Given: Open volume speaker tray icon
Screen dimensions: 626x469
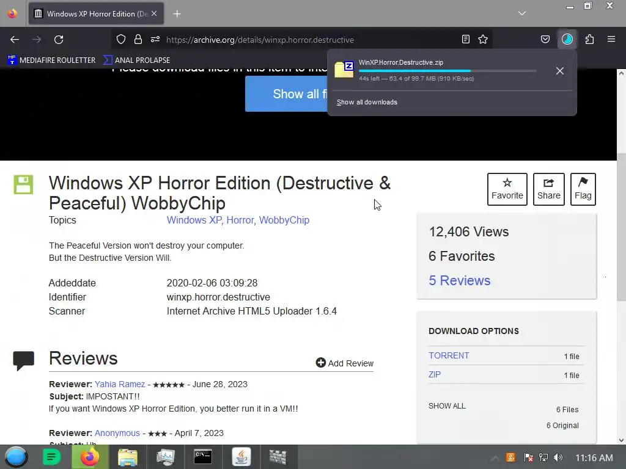Looking at the screenshot, I should click(558, 457).
